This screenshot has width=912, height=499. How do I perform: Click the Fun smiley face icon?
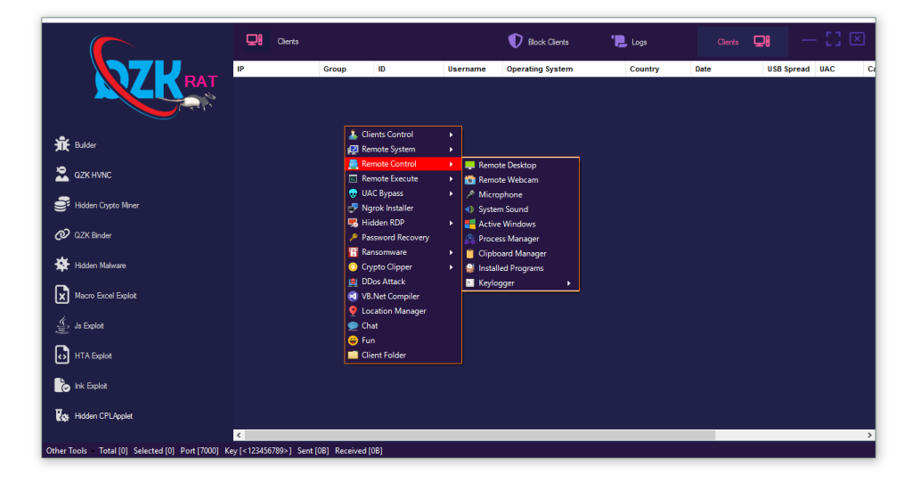pyautogui.click(x=353, y=340)
